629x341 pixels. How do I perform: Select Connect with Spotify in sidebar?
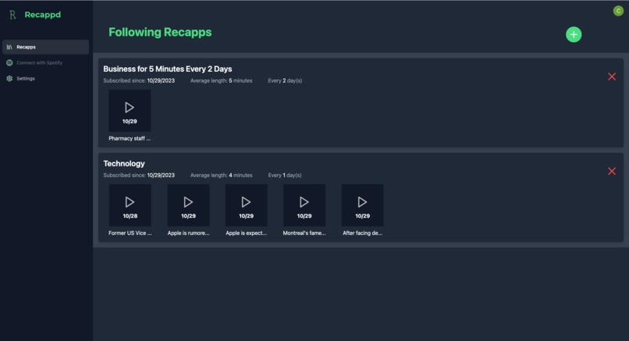[46, 62]
